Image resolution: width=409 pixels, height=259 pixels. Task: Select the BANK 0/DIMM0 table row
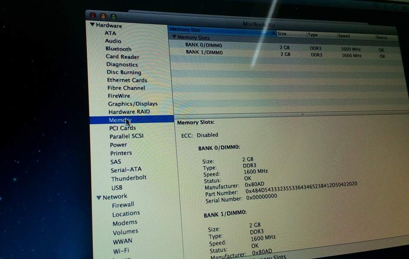[x=204, y=45]
